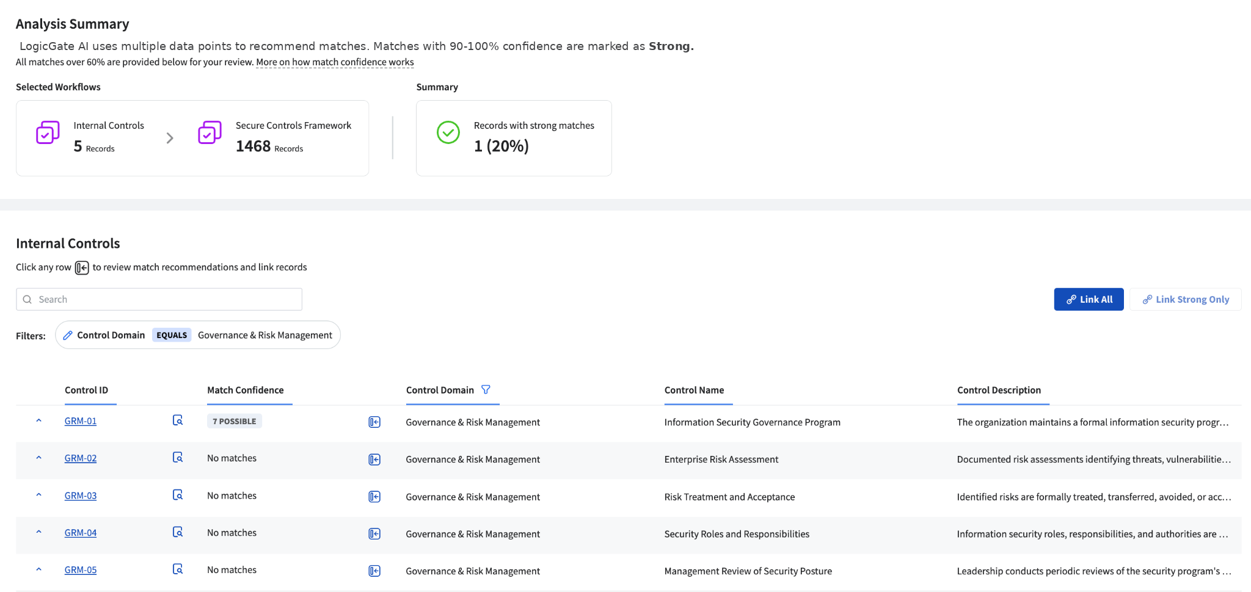
Task: Open match review panel icon for GRM-03
Action: click(374, 497)
